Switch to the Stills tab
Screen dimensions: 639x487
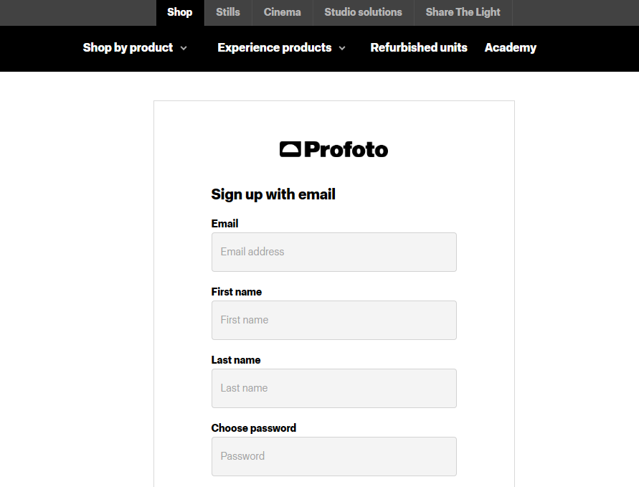coord(228,12)
